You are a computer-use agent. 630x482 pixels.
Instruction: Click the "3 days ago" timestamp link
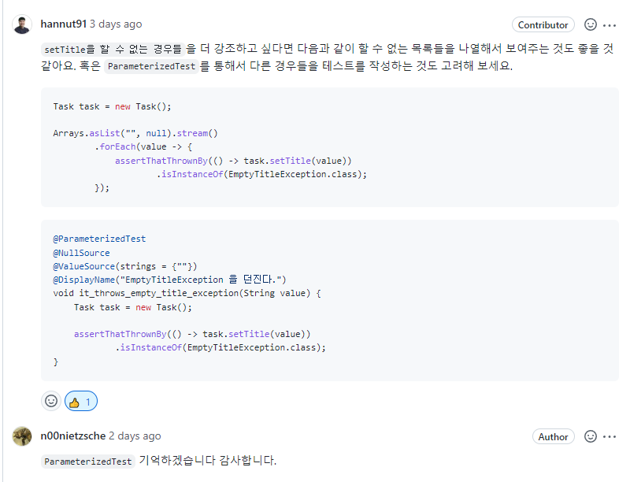116,24
